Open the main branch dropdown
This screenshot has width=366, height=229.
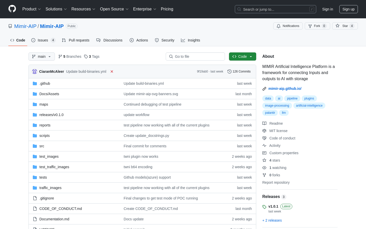[x=42, y=56]
